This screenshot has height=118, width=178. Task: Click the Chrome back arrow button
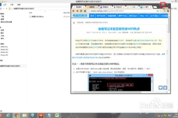(x=74, y=11)
